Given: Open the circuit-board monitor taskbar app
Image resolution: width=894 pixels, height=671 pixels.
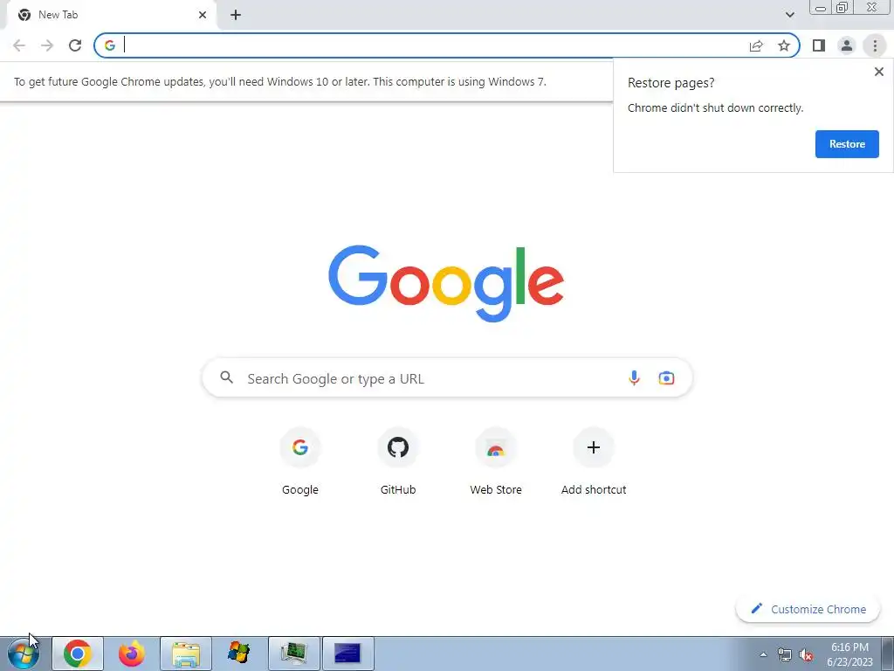Looking at the screenshot, I should coord(293,654).
